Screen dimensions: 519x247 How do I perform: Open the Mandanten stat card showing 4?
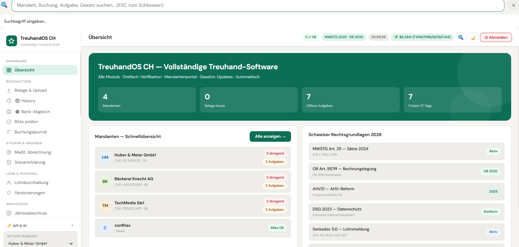pos(147,100)
